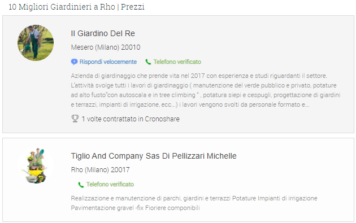
Task: Select the Rispondi velocemente badge
Action: tap(104, 62)
